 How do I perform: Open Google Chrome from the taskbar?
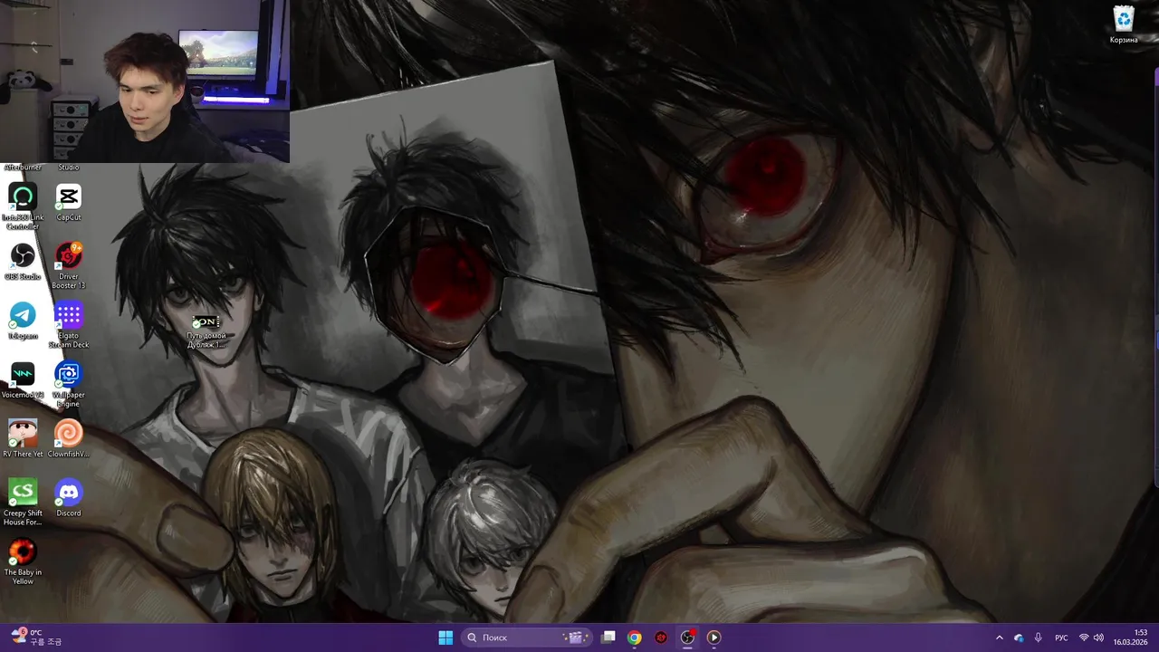635,638
